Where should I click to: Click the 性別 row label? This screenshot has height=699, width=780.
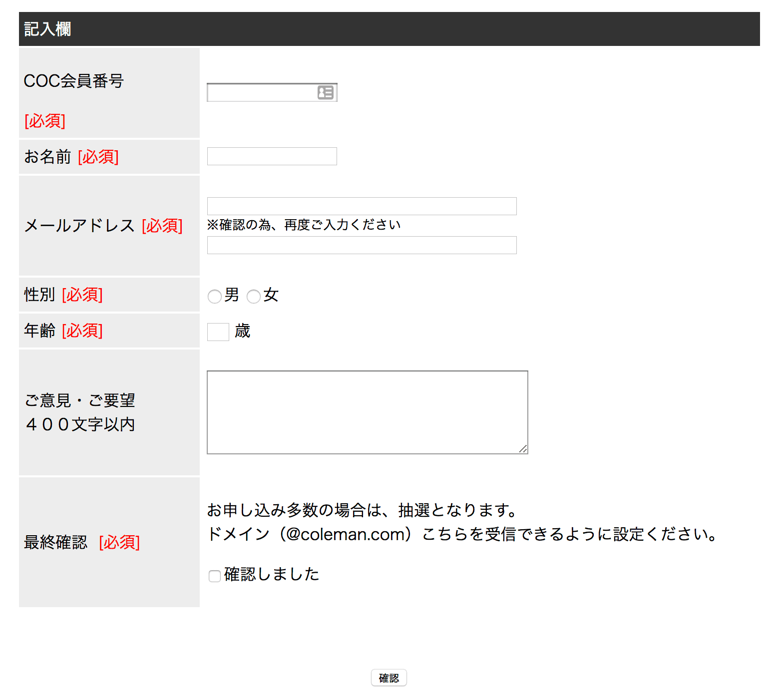(39, 295)
